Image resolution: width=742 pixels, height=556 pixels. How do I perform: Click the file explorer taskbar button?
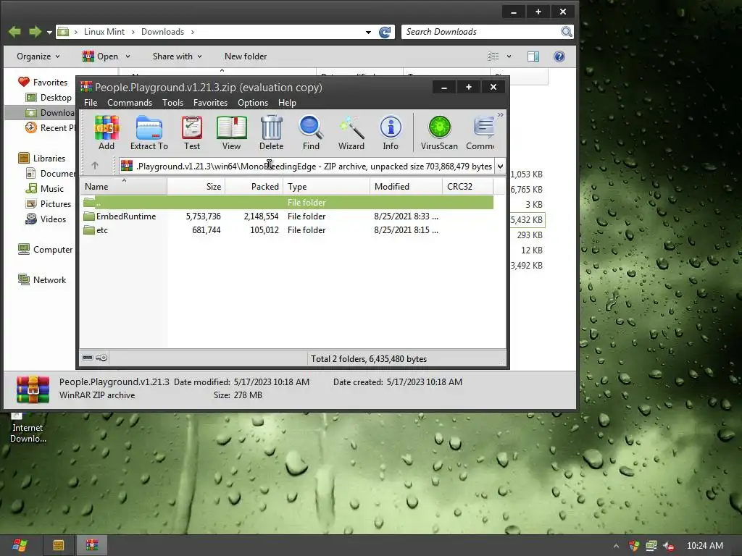pos(59,545)
